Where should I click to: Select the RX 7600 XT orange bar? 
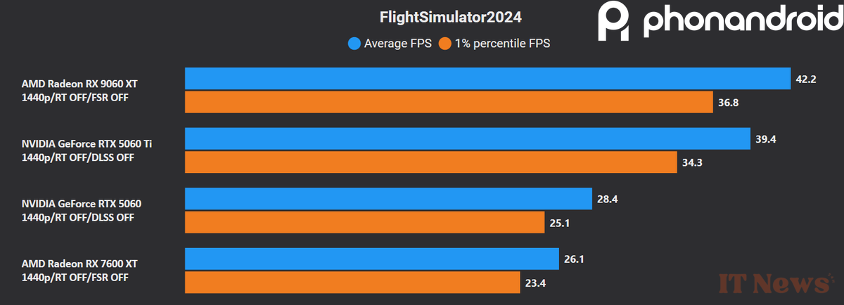click(352, 283)
